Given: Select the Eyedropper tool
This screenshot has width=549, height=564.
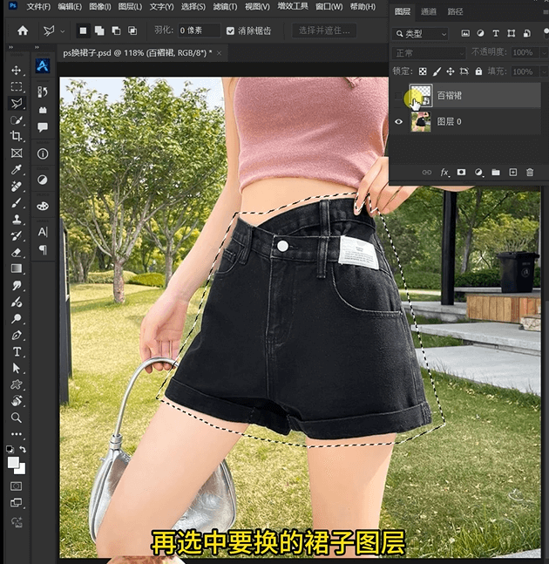Looking at the screenshot, I should [x=17, y=169].
